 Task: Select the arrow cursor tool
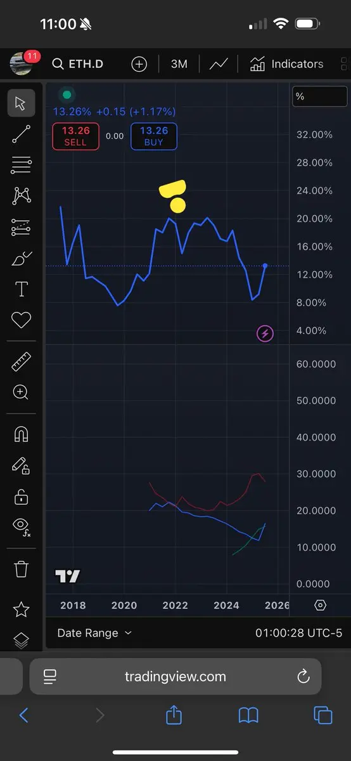21,103
